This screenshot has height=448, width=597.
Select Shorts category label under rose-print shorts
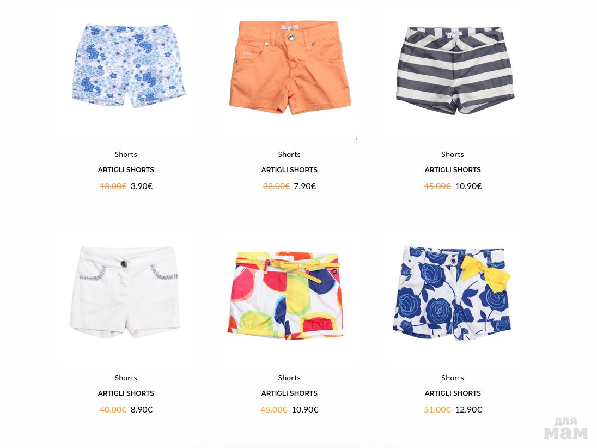pos(453,378)
